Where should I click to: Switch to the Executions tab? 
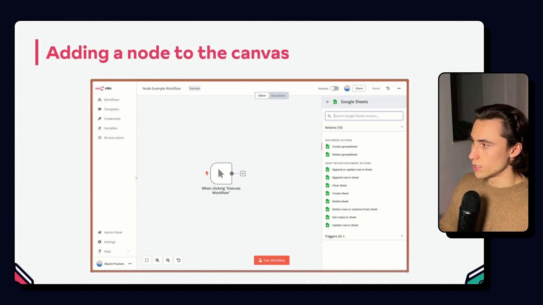[x=278, y=95]
